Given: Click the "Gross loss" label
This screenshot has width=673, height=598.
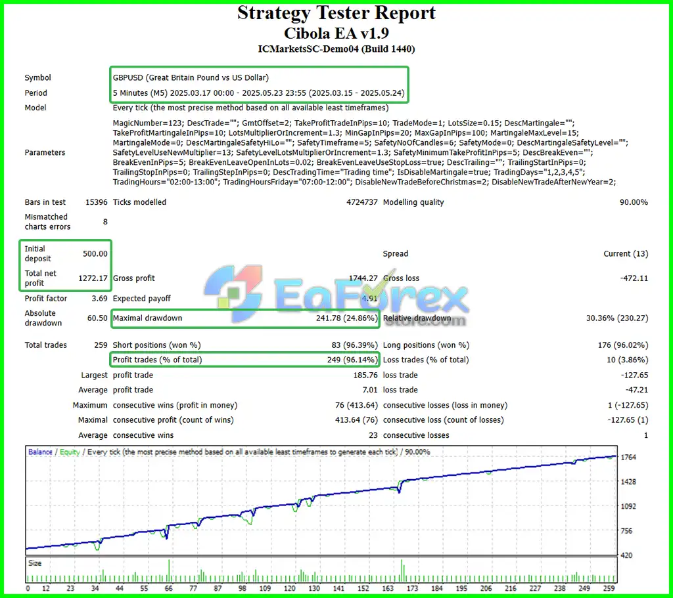Looking at the screenshot, I should tap(401, 278).
